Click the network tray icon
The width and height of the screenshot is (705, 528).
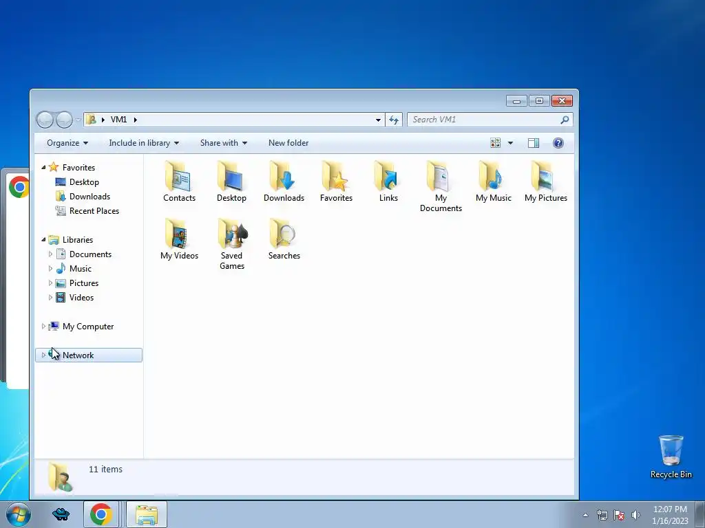(x=602, y=515)
